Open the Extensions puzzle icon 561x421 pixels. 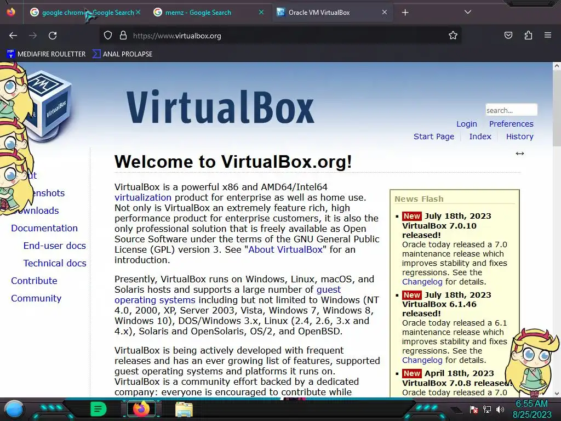[528, 35]
